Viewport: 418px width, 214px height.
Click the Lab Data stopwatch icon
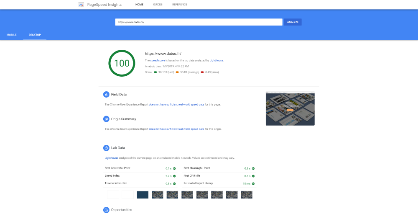[x=106, y=148]
